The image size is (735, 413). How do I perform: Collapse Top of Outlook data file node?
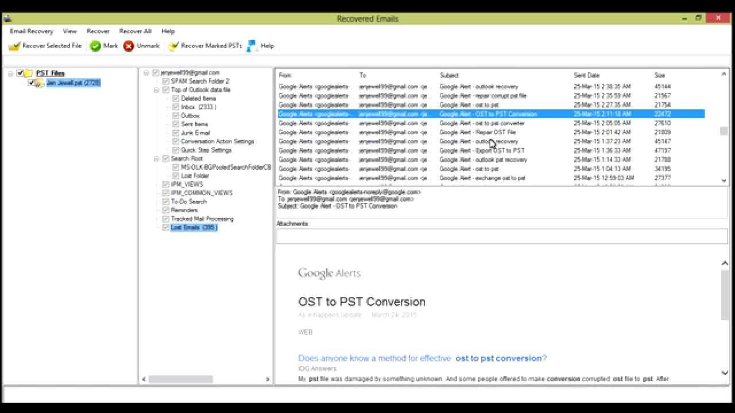click(156, 90)
